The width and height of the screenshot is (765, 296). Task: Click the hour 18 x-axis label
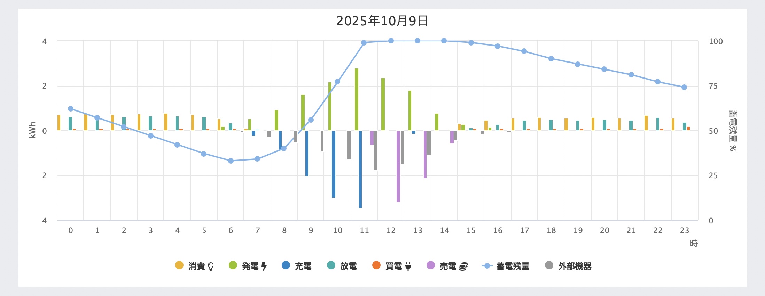point(551,230)
